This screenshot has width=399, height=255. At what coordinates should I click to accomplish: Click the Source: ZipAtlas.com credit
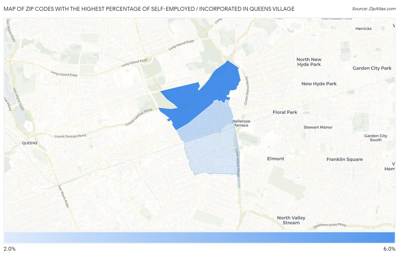point(374,9)
